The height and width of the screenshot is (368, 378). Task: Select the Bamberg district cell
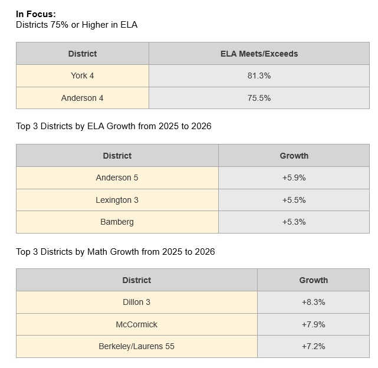tap(117, 222)
